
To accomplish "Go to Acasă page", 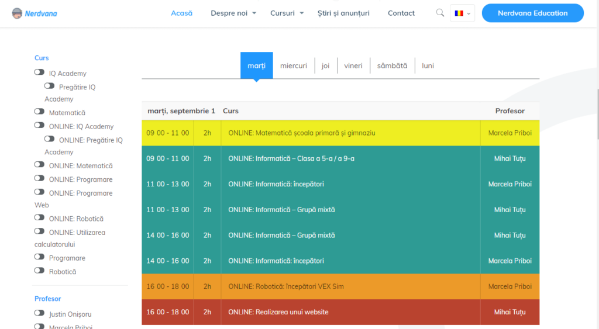I will click(x=181, y=13).
